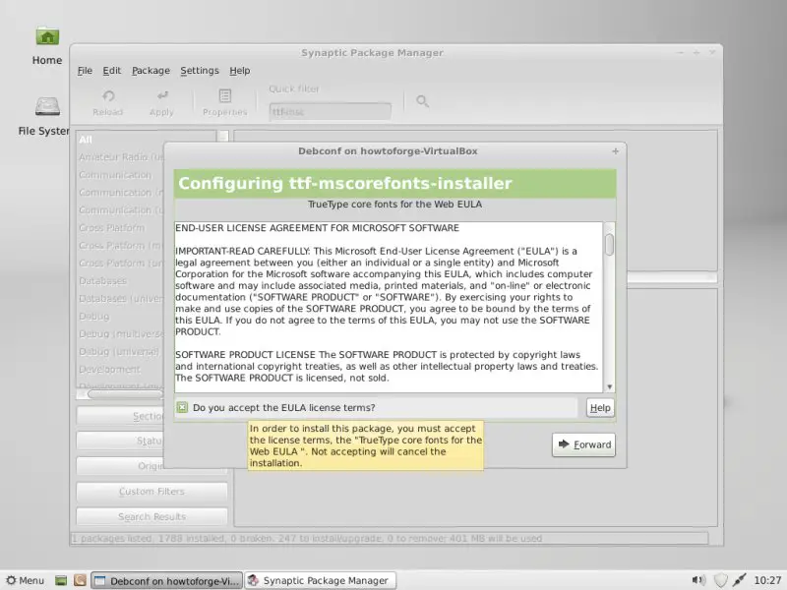The height and width of the screenshot is (590, 787).
Task: Click the Apply toolbar icon in Synaptic
Action: pyautogui.click(x=161, y=103)
